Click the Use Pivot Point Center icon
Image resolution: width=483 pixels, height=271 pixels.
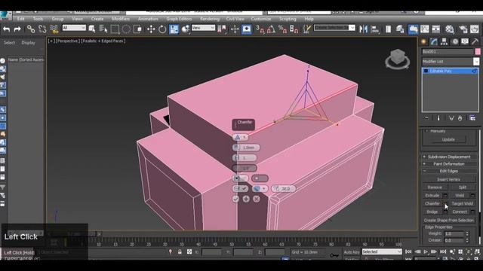click(222, 29)
